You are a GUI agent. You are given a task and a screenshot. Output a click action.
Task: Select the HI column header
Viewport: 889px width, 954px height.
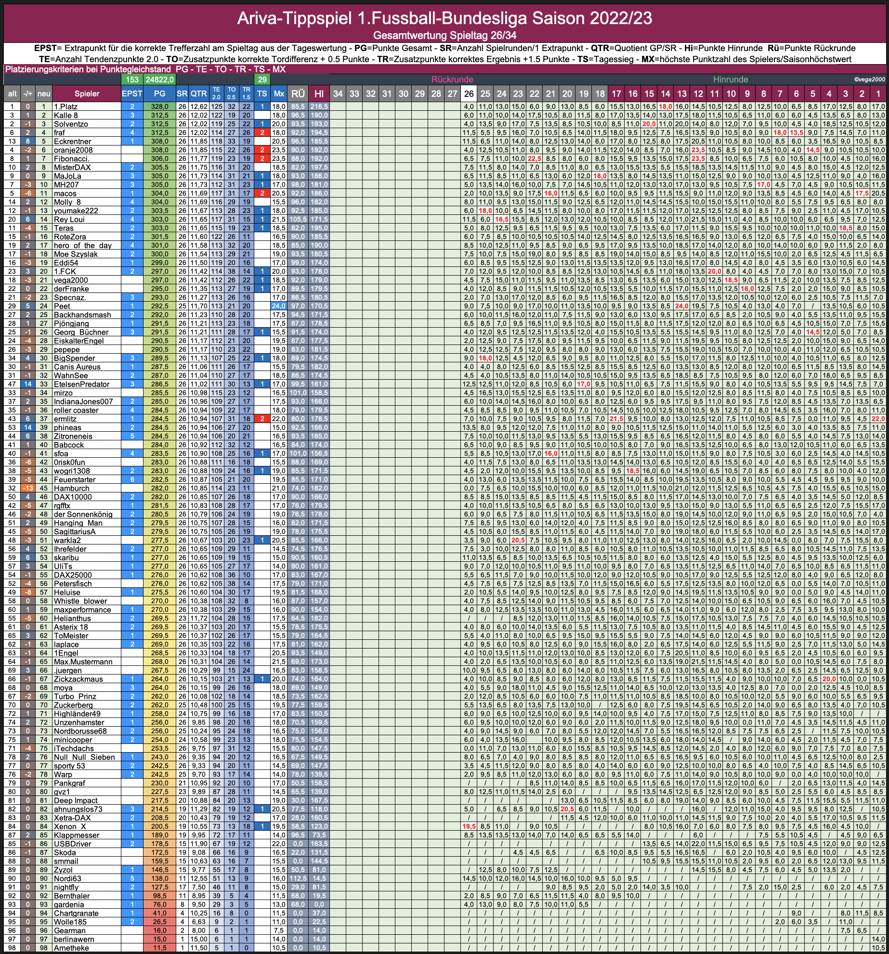[319, 93]
